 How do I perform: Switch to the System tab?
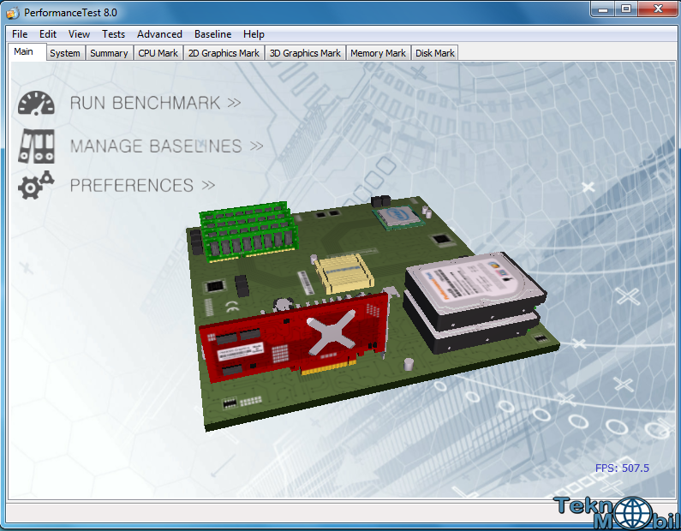(65, 53)
